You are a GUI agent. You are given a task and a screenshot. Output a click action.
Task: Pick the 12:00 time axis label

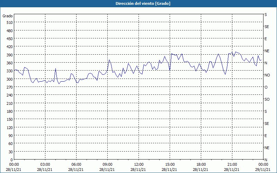[139, 165]
